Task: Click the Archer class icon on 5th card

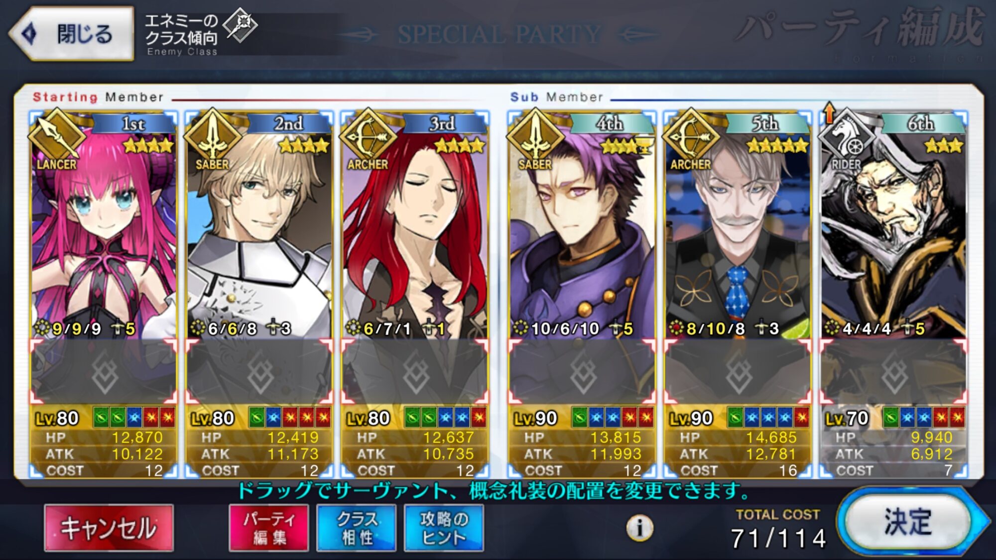Action: pyautogui.click(x=690, y=138)
